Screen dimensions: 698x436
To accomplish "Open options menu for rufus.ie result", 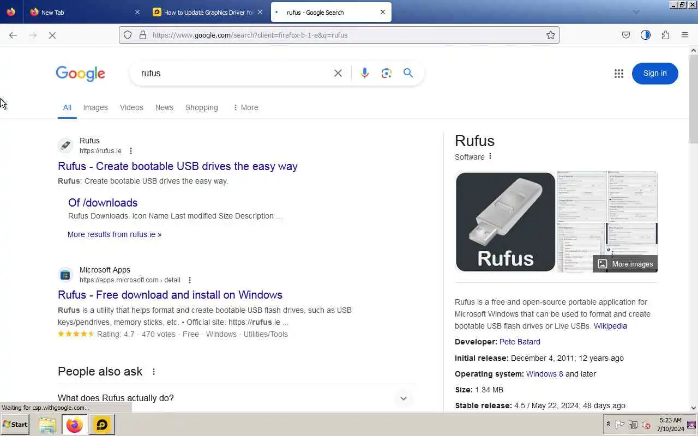I will (130, 151).
